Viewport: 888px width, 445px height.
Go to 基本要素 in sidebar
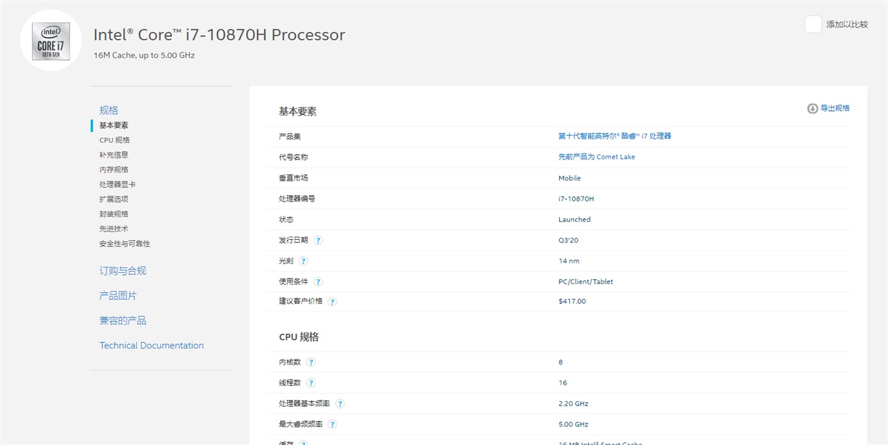114,125
